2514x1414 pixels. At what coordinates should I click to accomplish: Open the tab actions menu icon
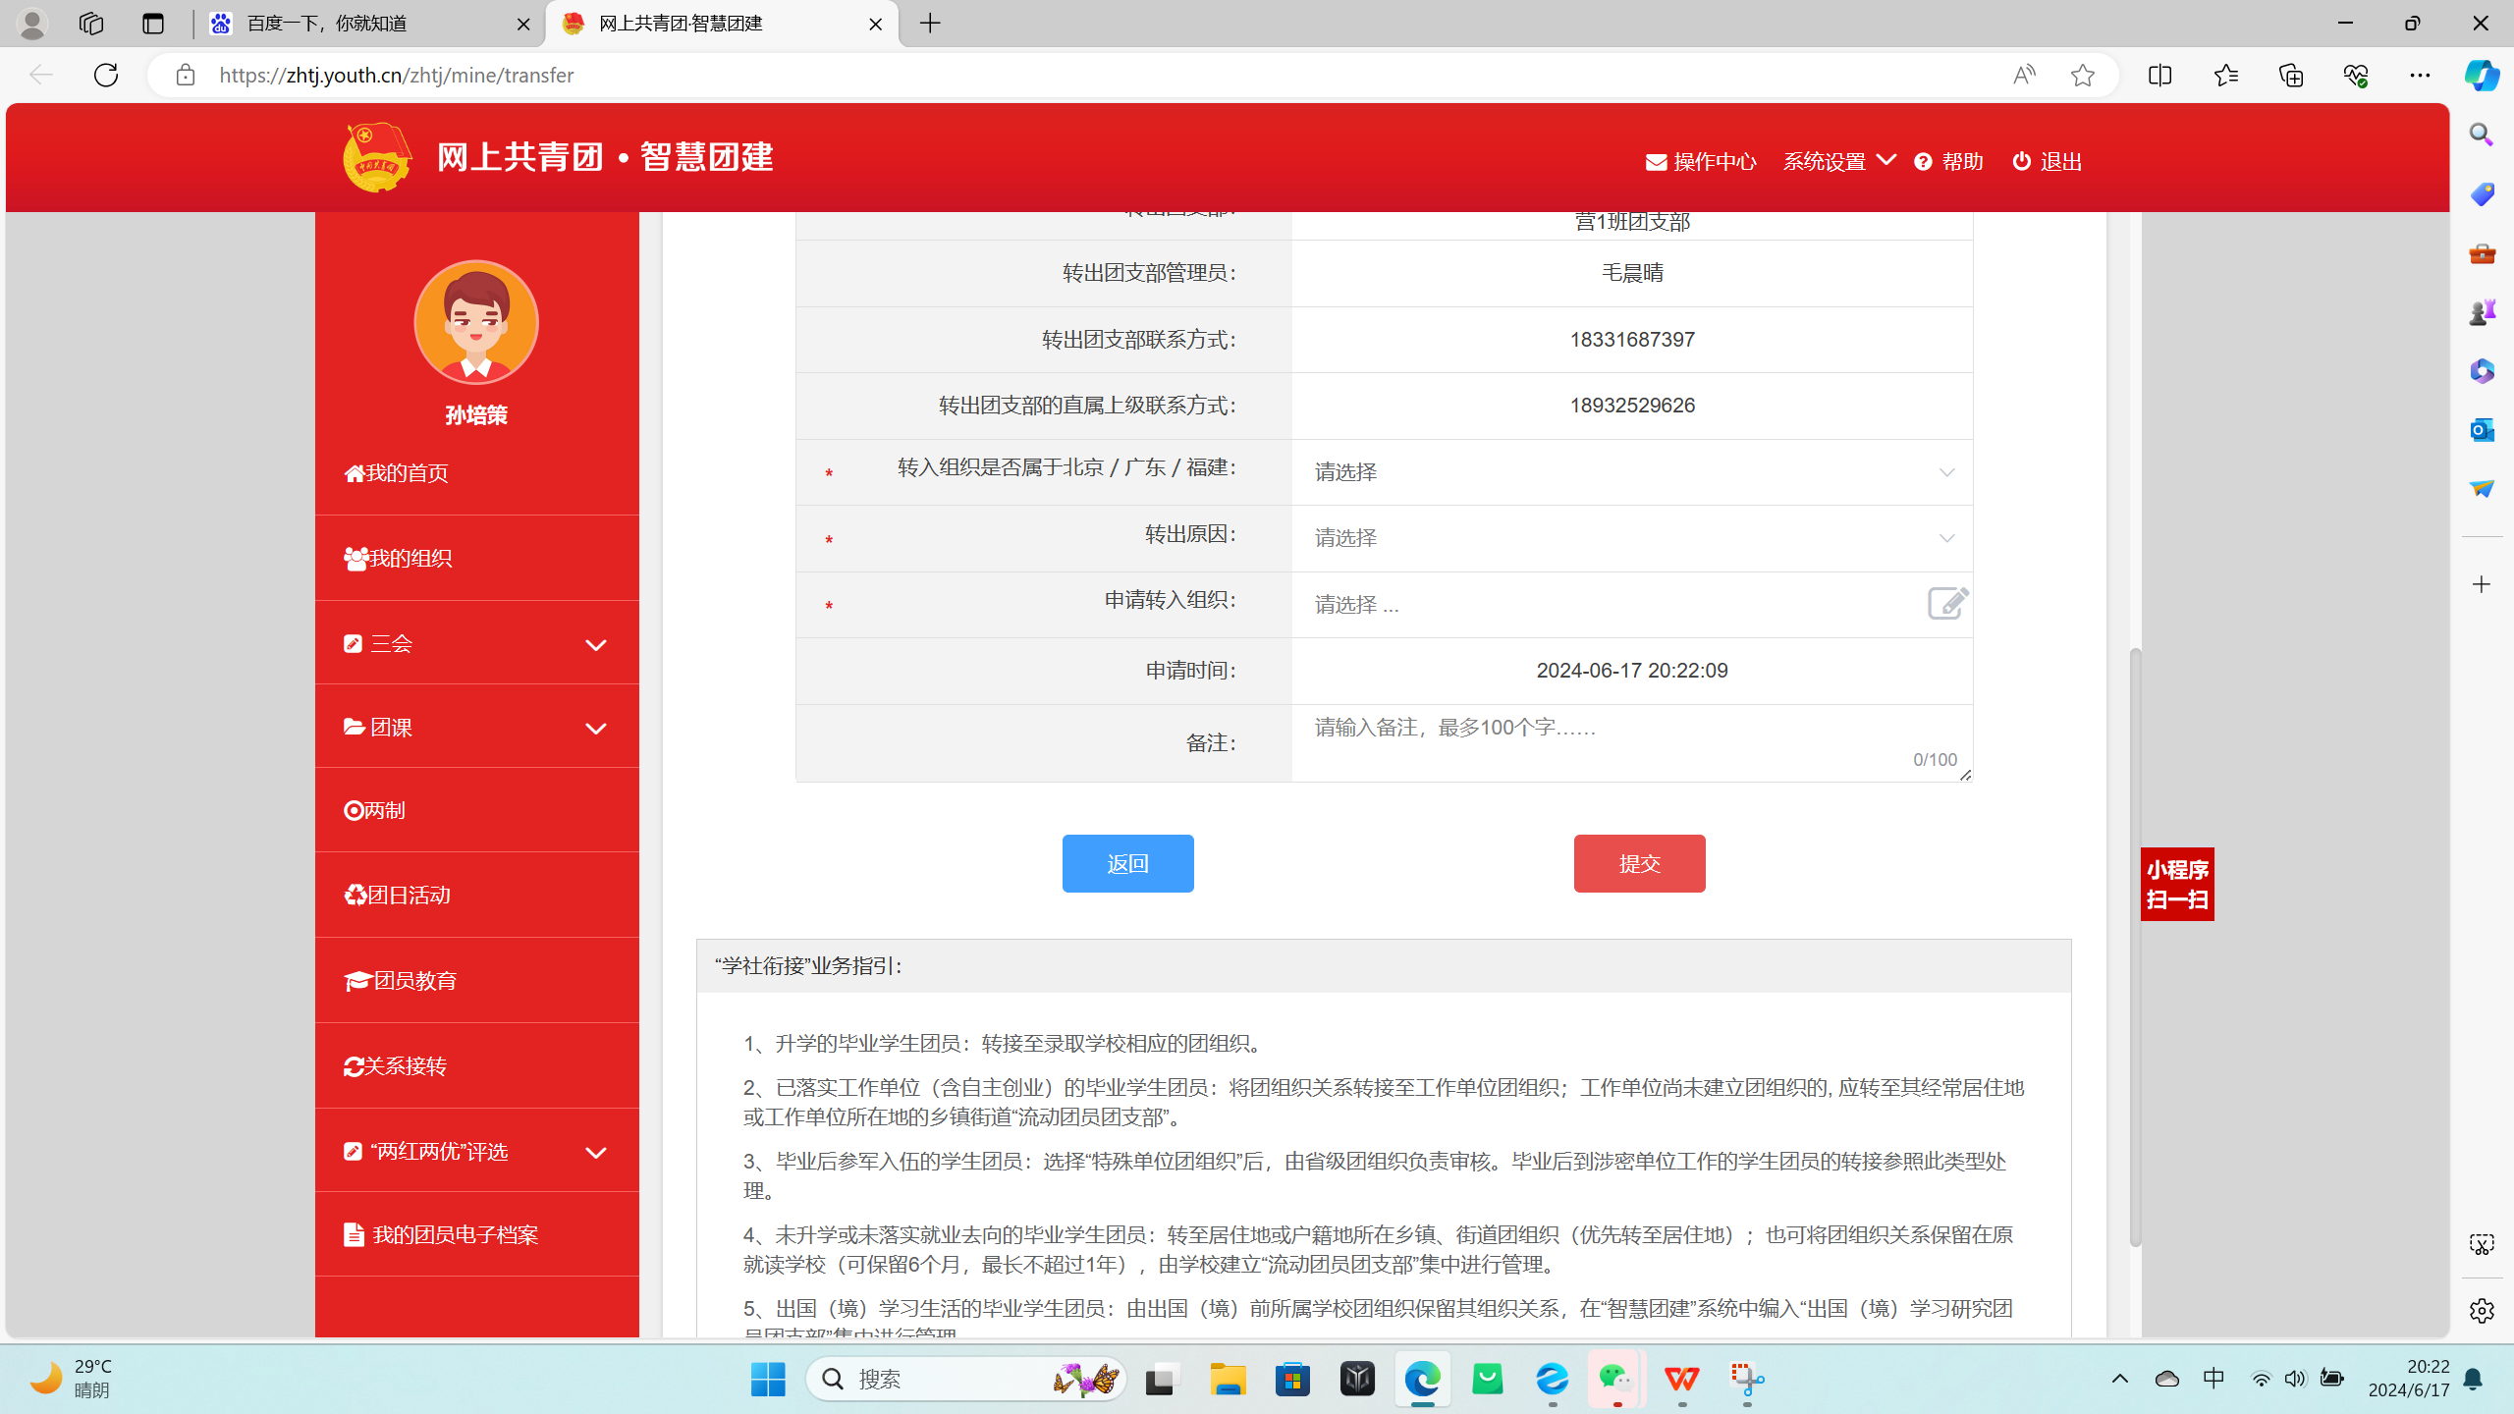coord(153,24)
